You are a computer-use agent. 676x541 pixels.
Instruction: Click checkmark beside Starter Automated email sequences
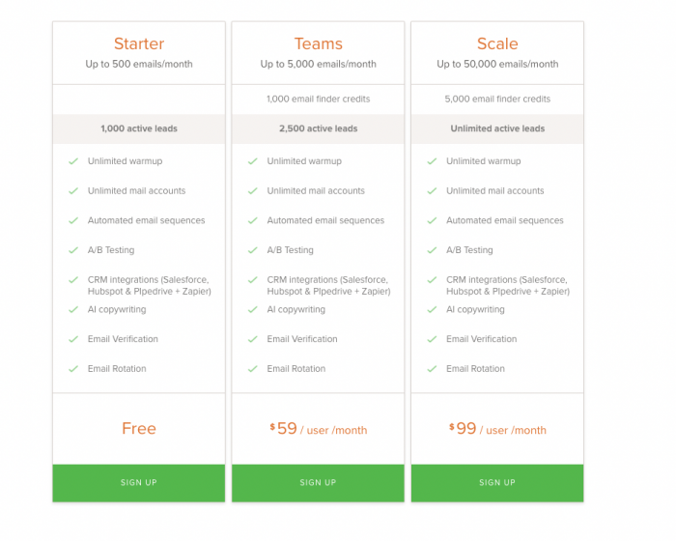click(73, 220)
